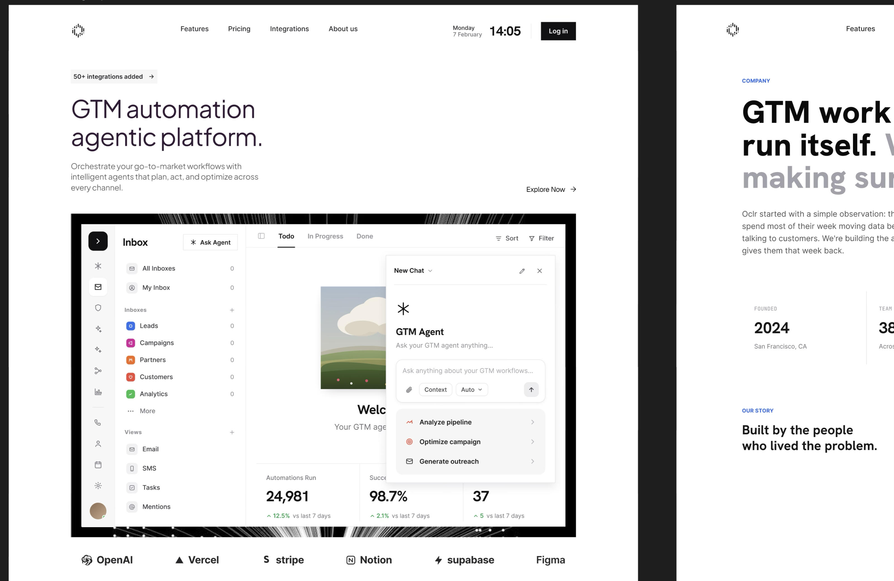Click Features in the right company page
The height and width of the screenshot is (581, 894).
pyautogui.click(x=860, y=29)
